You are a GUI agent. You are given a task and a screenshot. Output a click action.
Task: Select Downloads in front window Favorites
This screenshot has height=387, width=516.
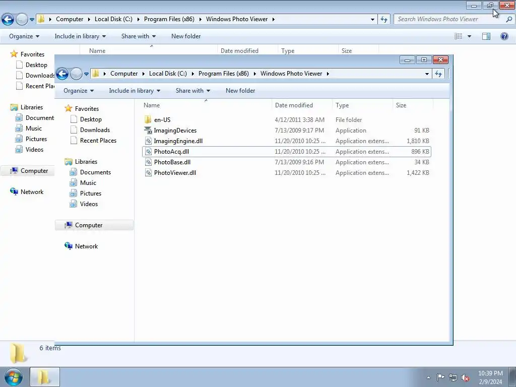coord(95,130)
